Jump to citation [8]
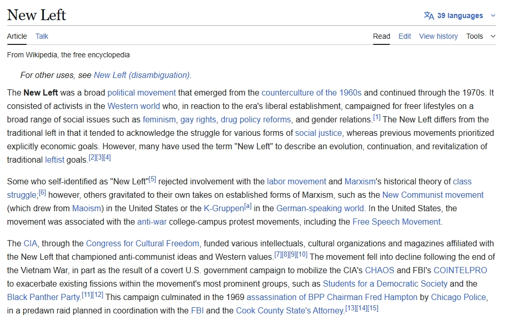 point(285,255)
